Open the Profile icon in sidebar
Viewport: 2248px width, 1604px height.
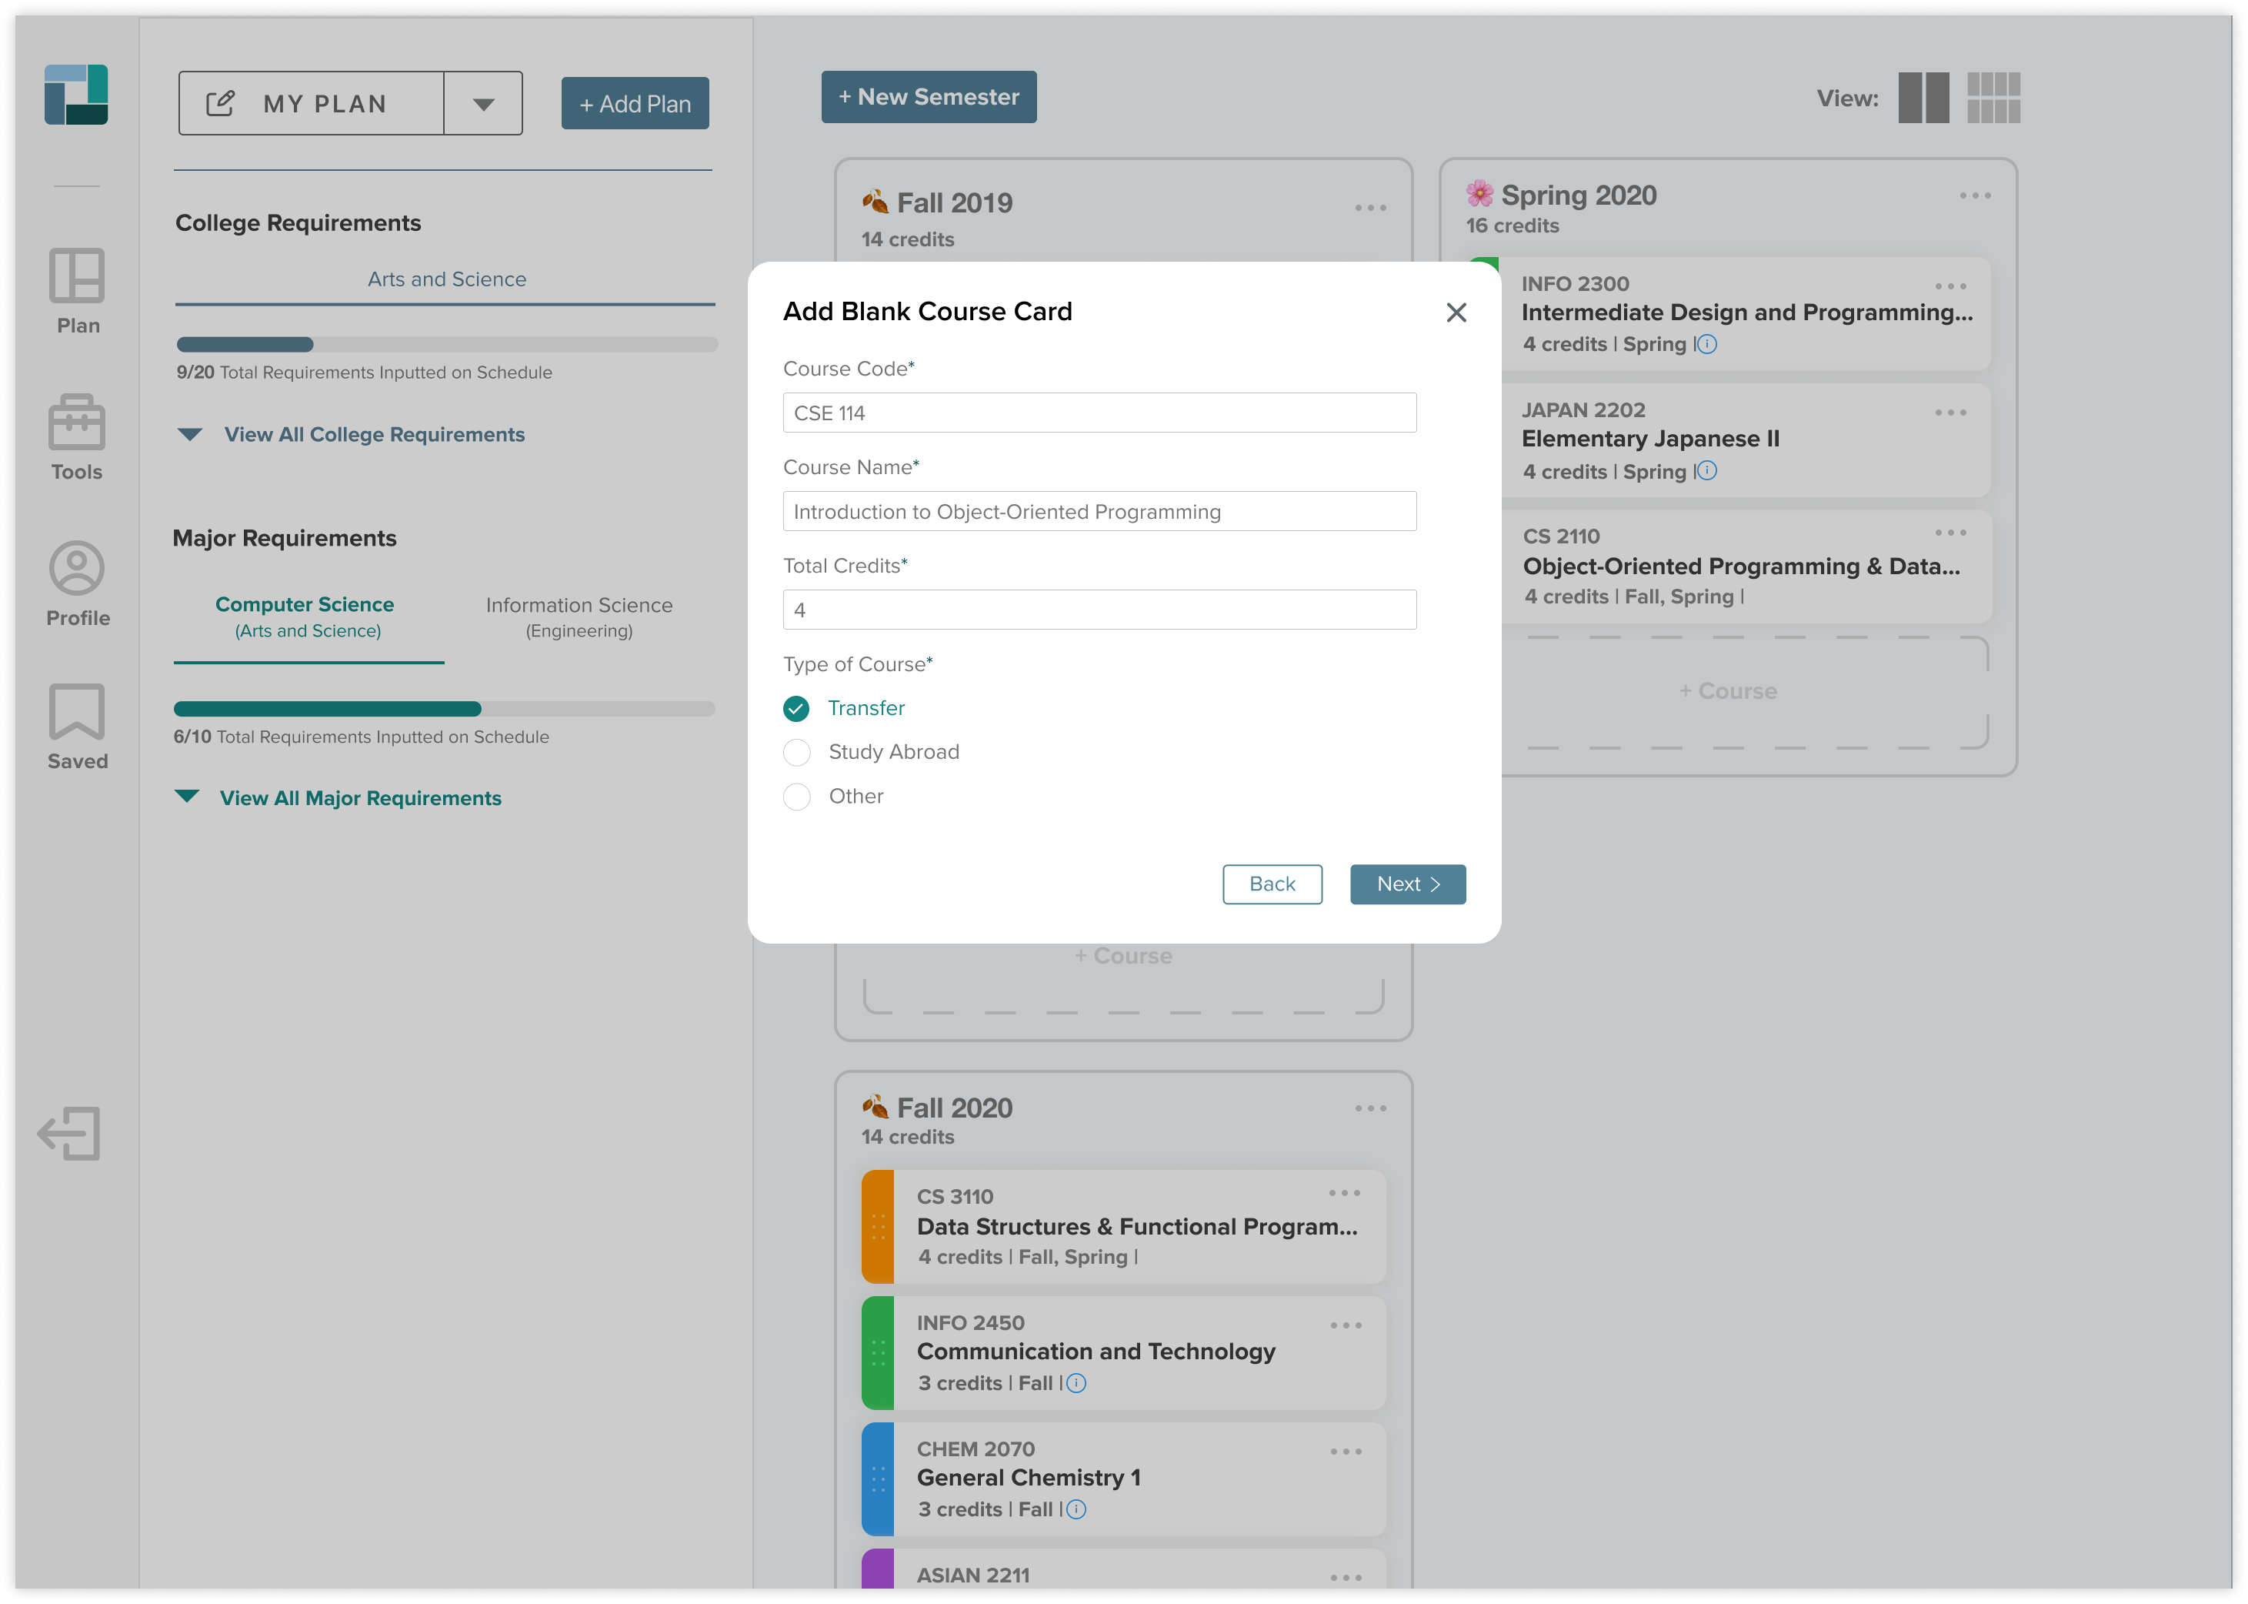click(77, 568)
